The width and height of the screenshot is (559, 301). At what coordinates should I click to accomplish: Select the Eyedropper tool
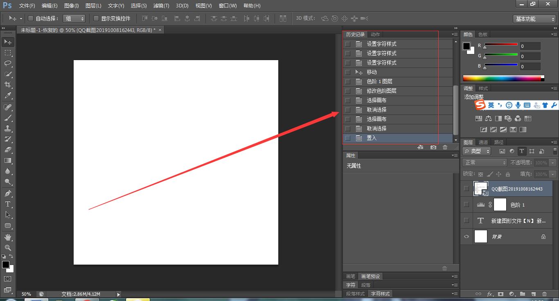click(x=8, y=96)
